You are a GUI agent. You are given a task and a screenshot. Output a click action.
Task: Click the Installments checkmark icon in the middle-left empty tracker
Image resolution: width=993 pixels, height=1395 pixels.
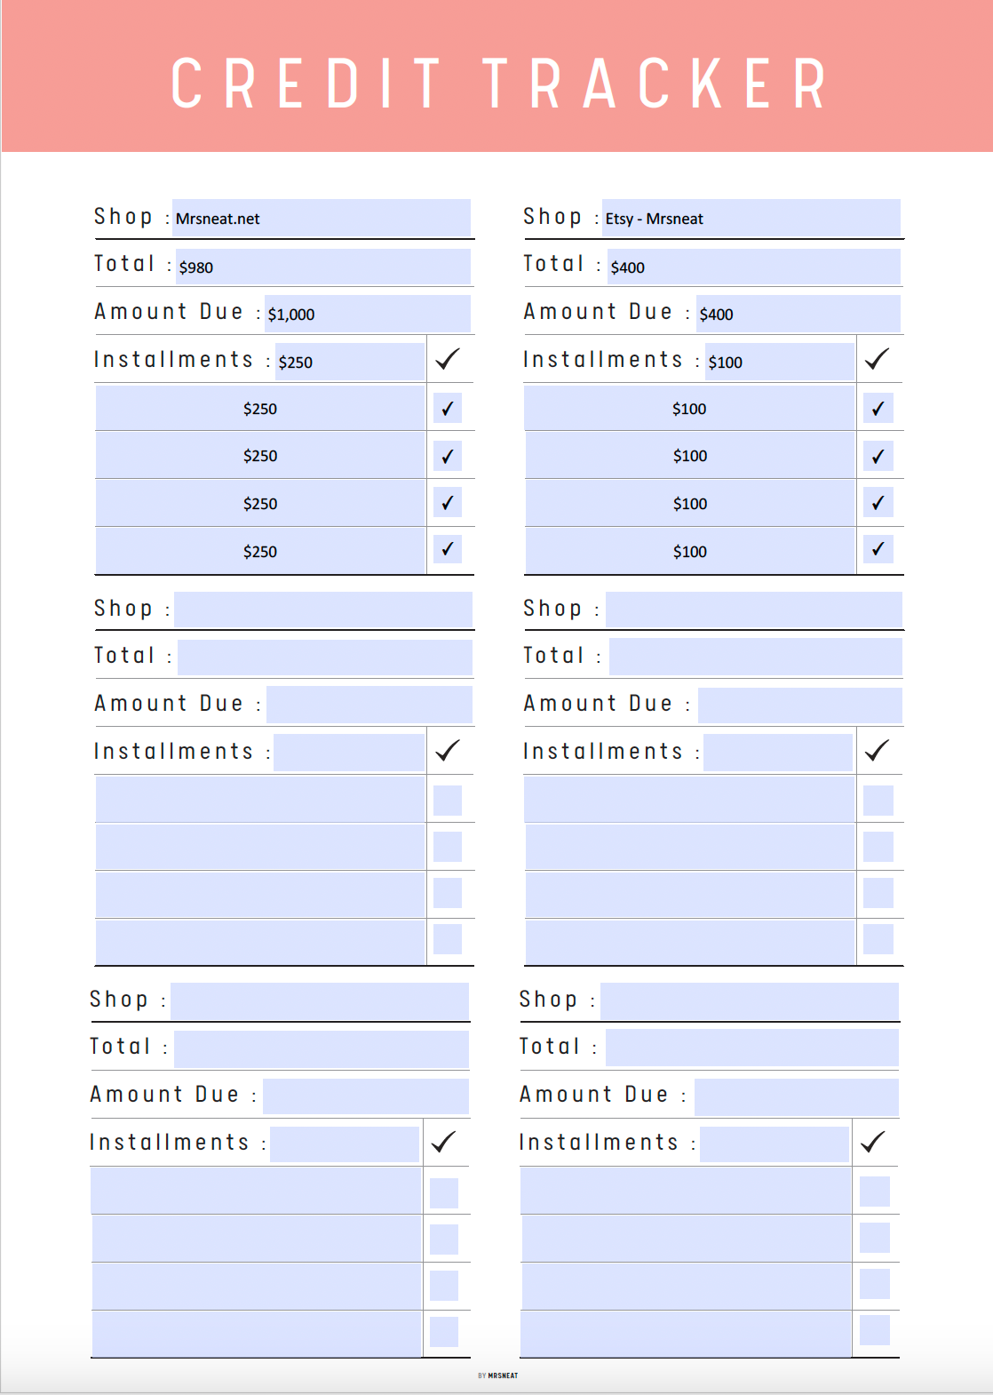pos(448,751)
